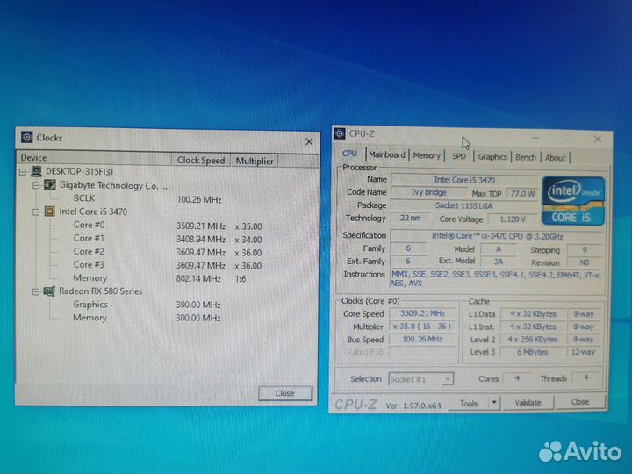Viewport: 632px width, 474px height.
Task: Click the Multiplier column header
Action: 255,161
